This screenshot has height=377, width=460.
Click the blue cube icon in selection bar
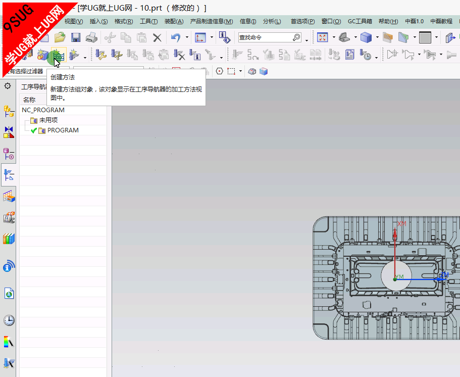tap(264, 71)
